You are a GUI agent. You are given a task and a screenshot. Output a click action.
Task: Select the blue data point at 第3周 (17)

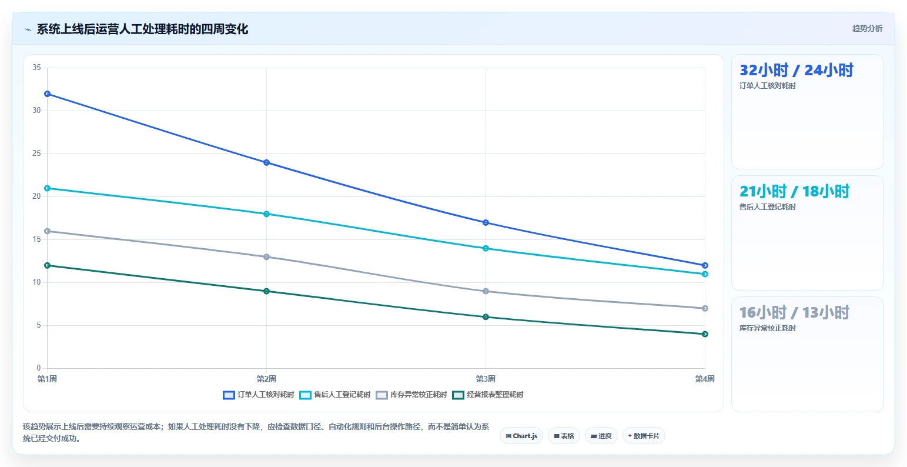tap(486, 223)
